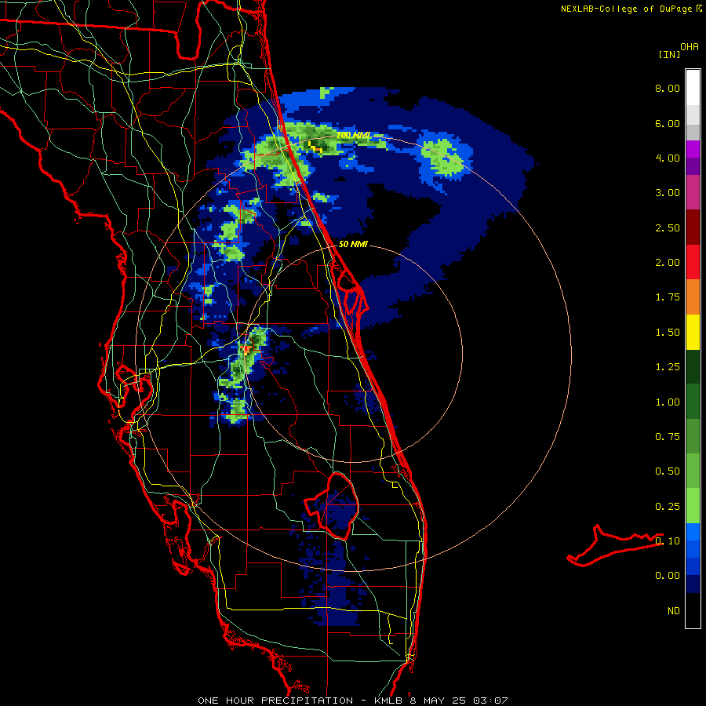Select the 0.00 legend value

pyautogui.click(x=668, y=576)
